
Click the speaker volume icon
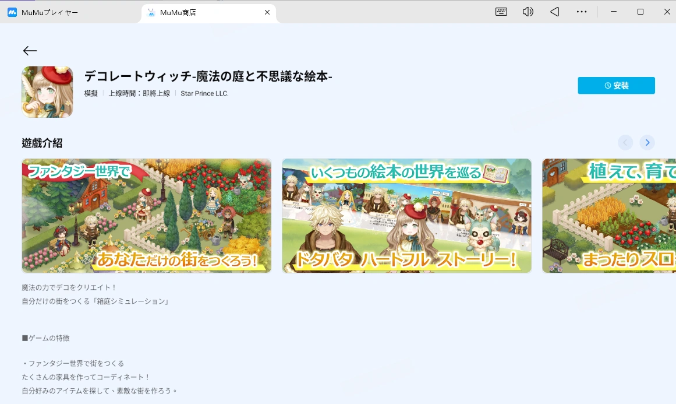click(x=528, y=12)
